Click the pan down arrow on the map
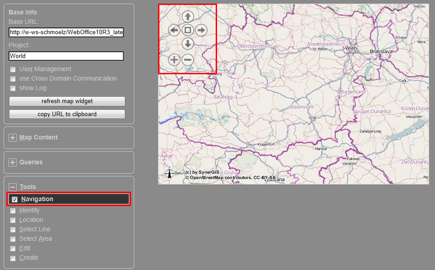Image resolution: width=435 pixels, height=270 pixels. (x=187, y=44)
